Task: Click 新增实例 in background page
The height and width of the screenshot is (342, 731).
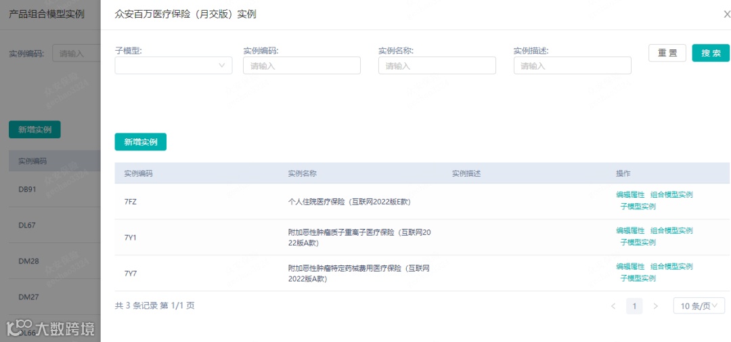Action: pyautogui.click(x=35, y=129)
